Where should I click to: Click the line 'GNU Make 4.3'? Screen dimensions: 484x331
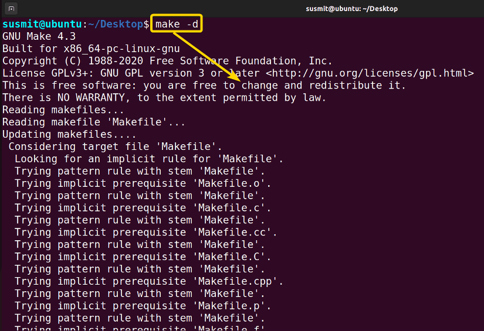(39, 36)
